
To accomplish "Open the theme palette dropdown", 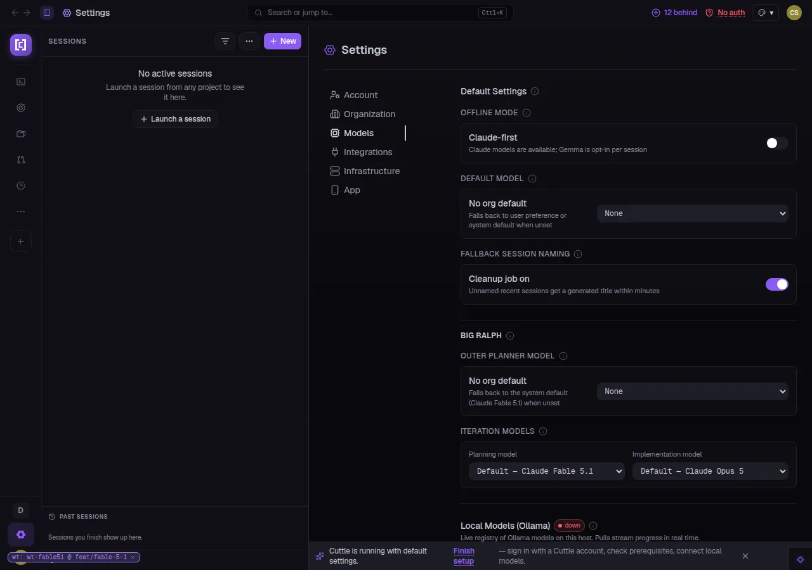I will pyautogui.click(x=766, y=13).
